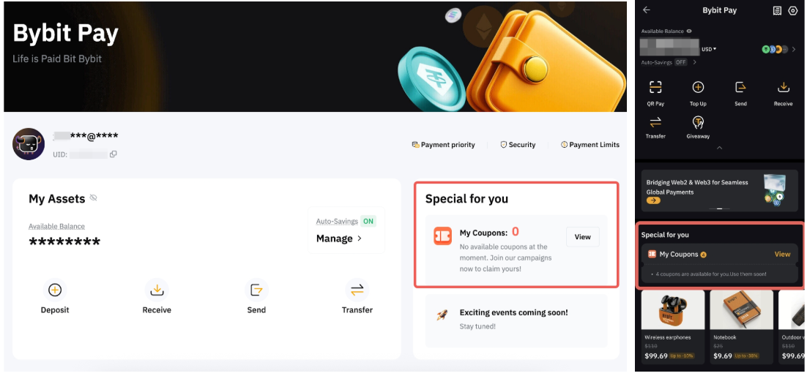Open the transaction history receipt icon
The image size is (807, 376).
pyautogui.click(x=778, y=11)
